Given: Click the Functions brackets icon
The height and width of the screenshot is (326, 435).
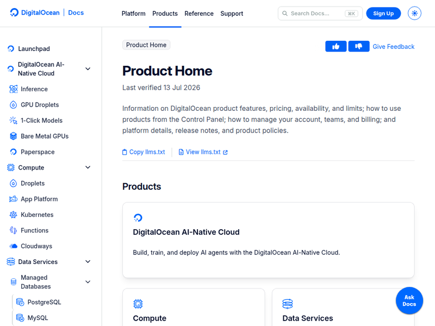Looking at the screenshot, I should (x=13, y=230).
